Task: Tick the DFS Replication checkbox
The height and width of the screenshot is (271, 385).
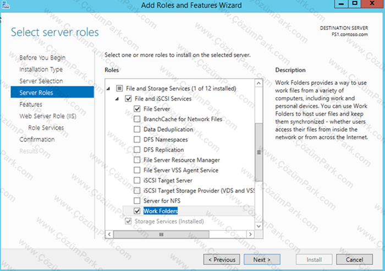Action: pos(137,149)
